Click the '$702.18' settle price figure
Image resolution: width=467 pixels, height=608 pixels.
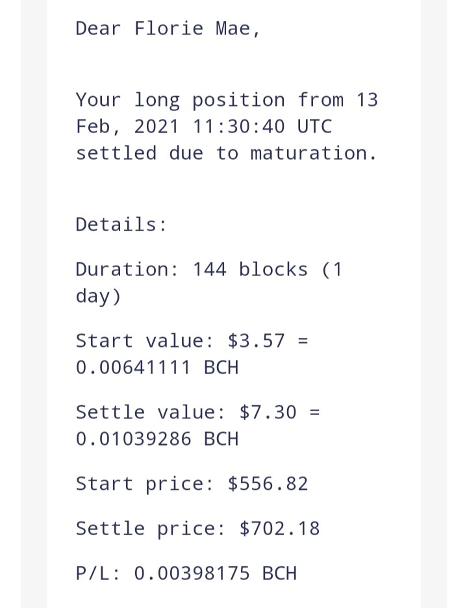(x=279, y=529)
